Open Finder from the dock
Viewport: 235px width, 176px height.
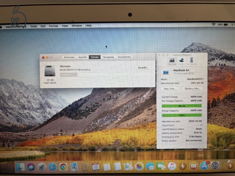[20, 167]
